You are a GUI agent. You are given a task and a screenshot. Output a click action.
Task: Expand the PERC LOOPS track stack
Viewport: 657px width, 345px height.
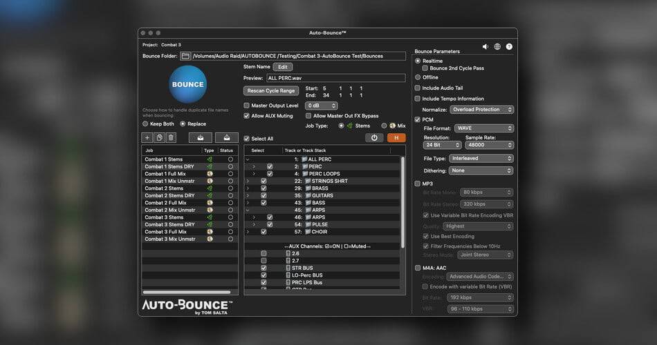(254, 174)
